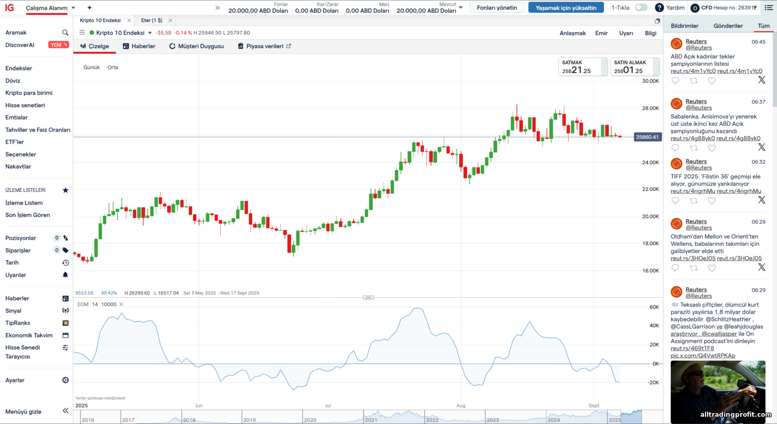This screenshot has width=777, height=424.
Task: Remove the EOM indicator with X
Action: pos(121,305)
